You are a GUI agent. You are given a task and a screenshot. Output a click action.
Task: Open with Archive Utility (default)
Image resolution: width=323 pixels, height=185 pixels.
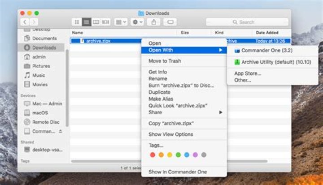pyautogui.click(x=272, y=62)
